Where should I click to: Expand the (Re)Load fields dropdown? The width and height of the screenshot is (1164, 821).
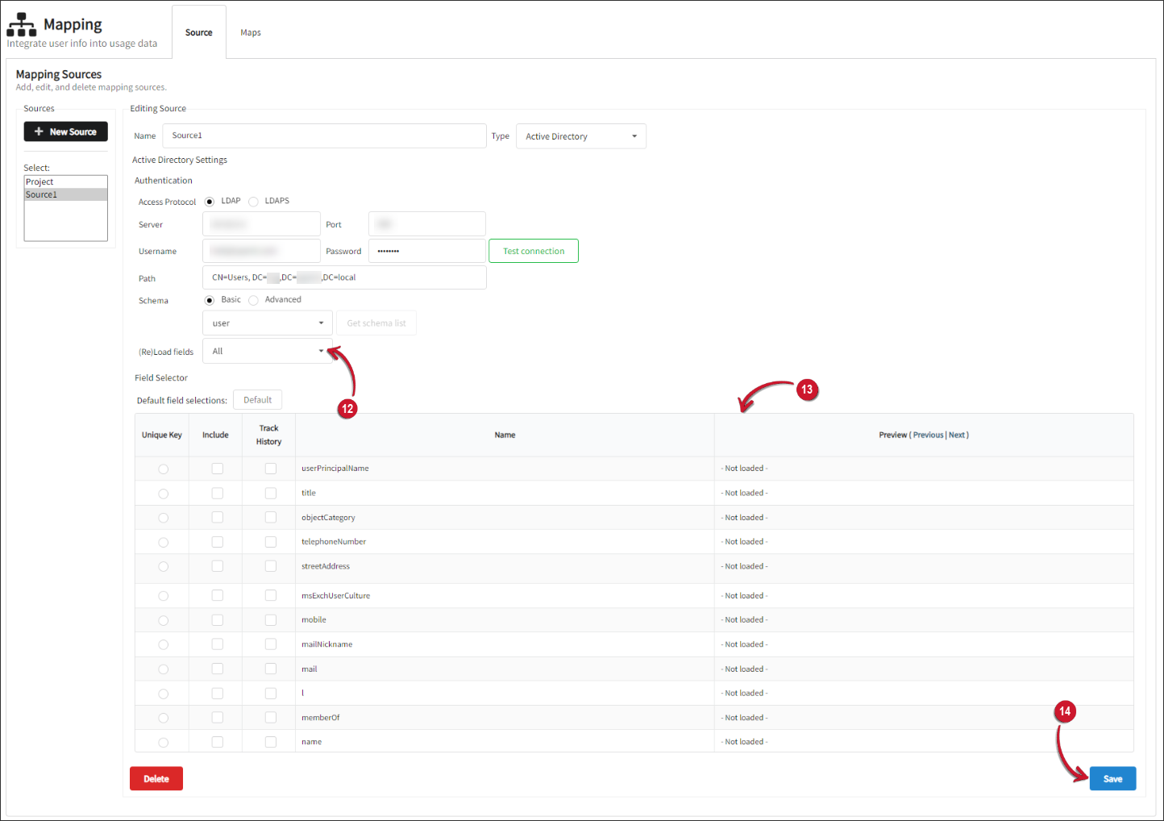pyautogui.click(x=268, y=351)
